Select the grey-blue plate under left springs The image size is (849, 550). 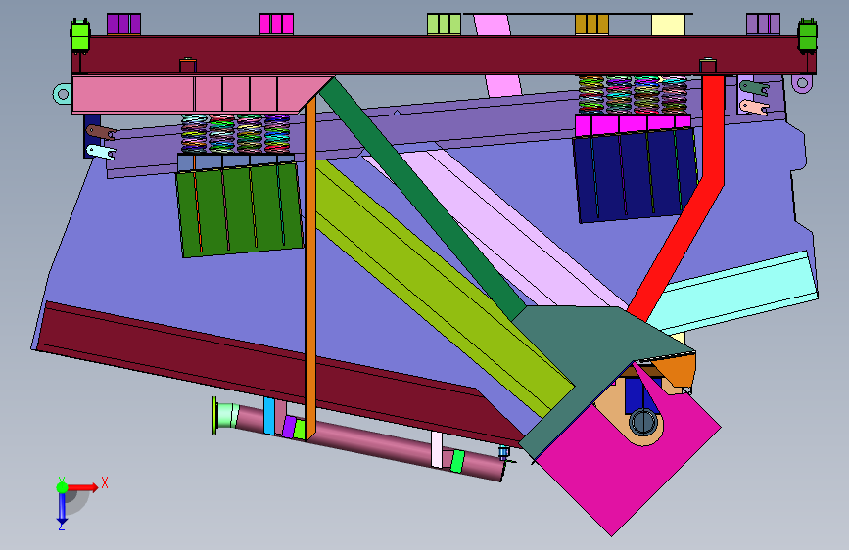tap(236, 161)
